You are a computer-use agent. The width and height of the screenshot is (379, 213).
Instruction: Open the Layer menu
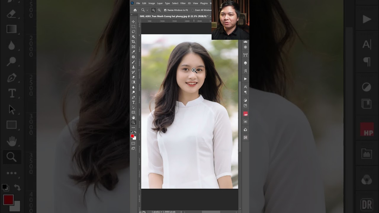(x=160, y=3)
